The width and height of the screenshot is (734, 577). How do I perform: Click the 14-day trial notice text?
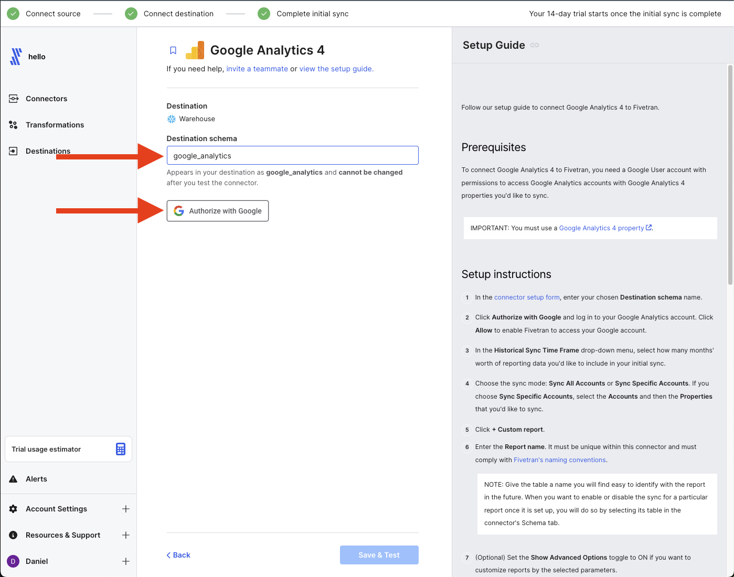625,14
